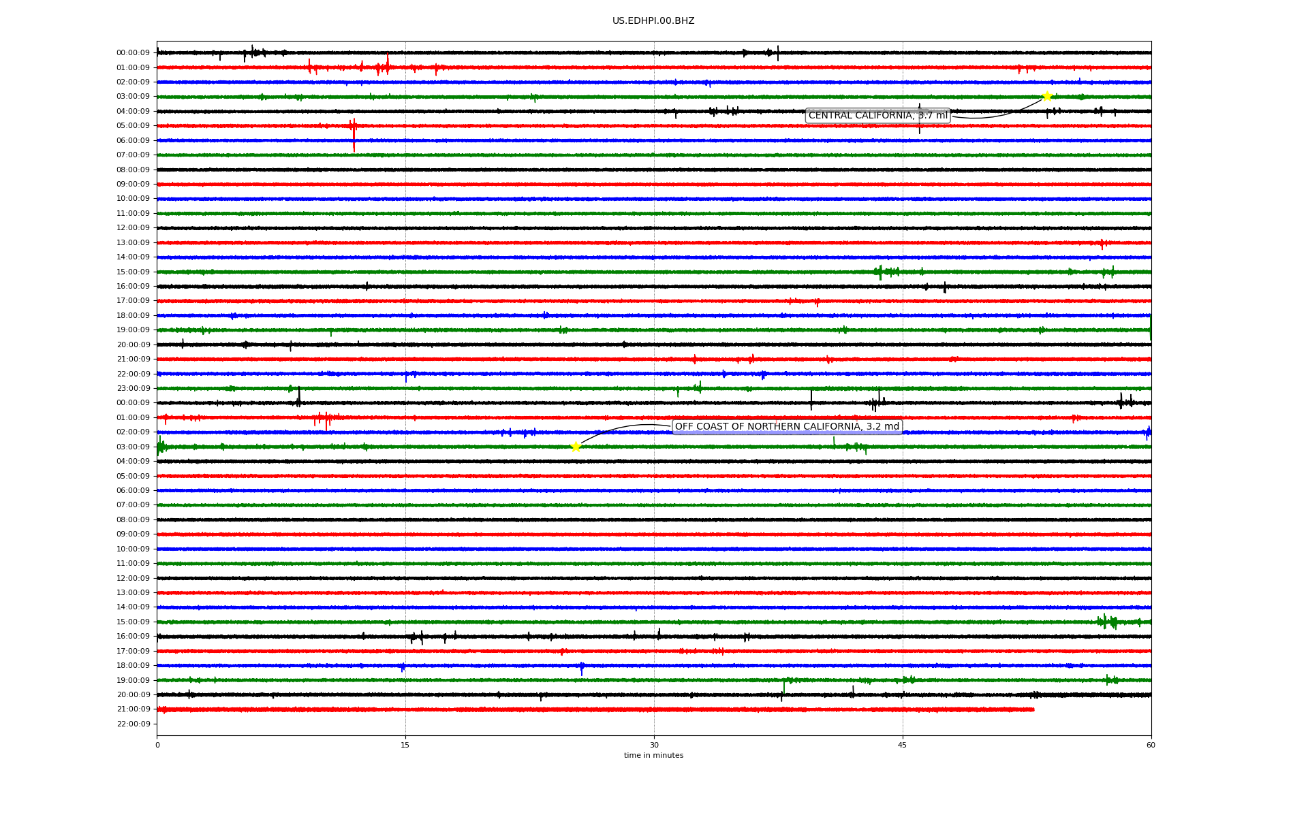The image size is (1308, 817).
Task: Click the 30 tick label on x-axis
Action: click(x=654, y=745)
